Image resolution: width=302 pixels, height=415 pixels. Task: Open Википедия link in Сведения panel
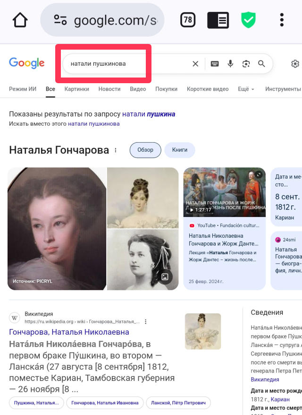point(265,380)
